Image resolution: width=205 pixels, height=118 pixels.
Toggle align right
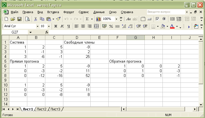(x=90, y=26)
